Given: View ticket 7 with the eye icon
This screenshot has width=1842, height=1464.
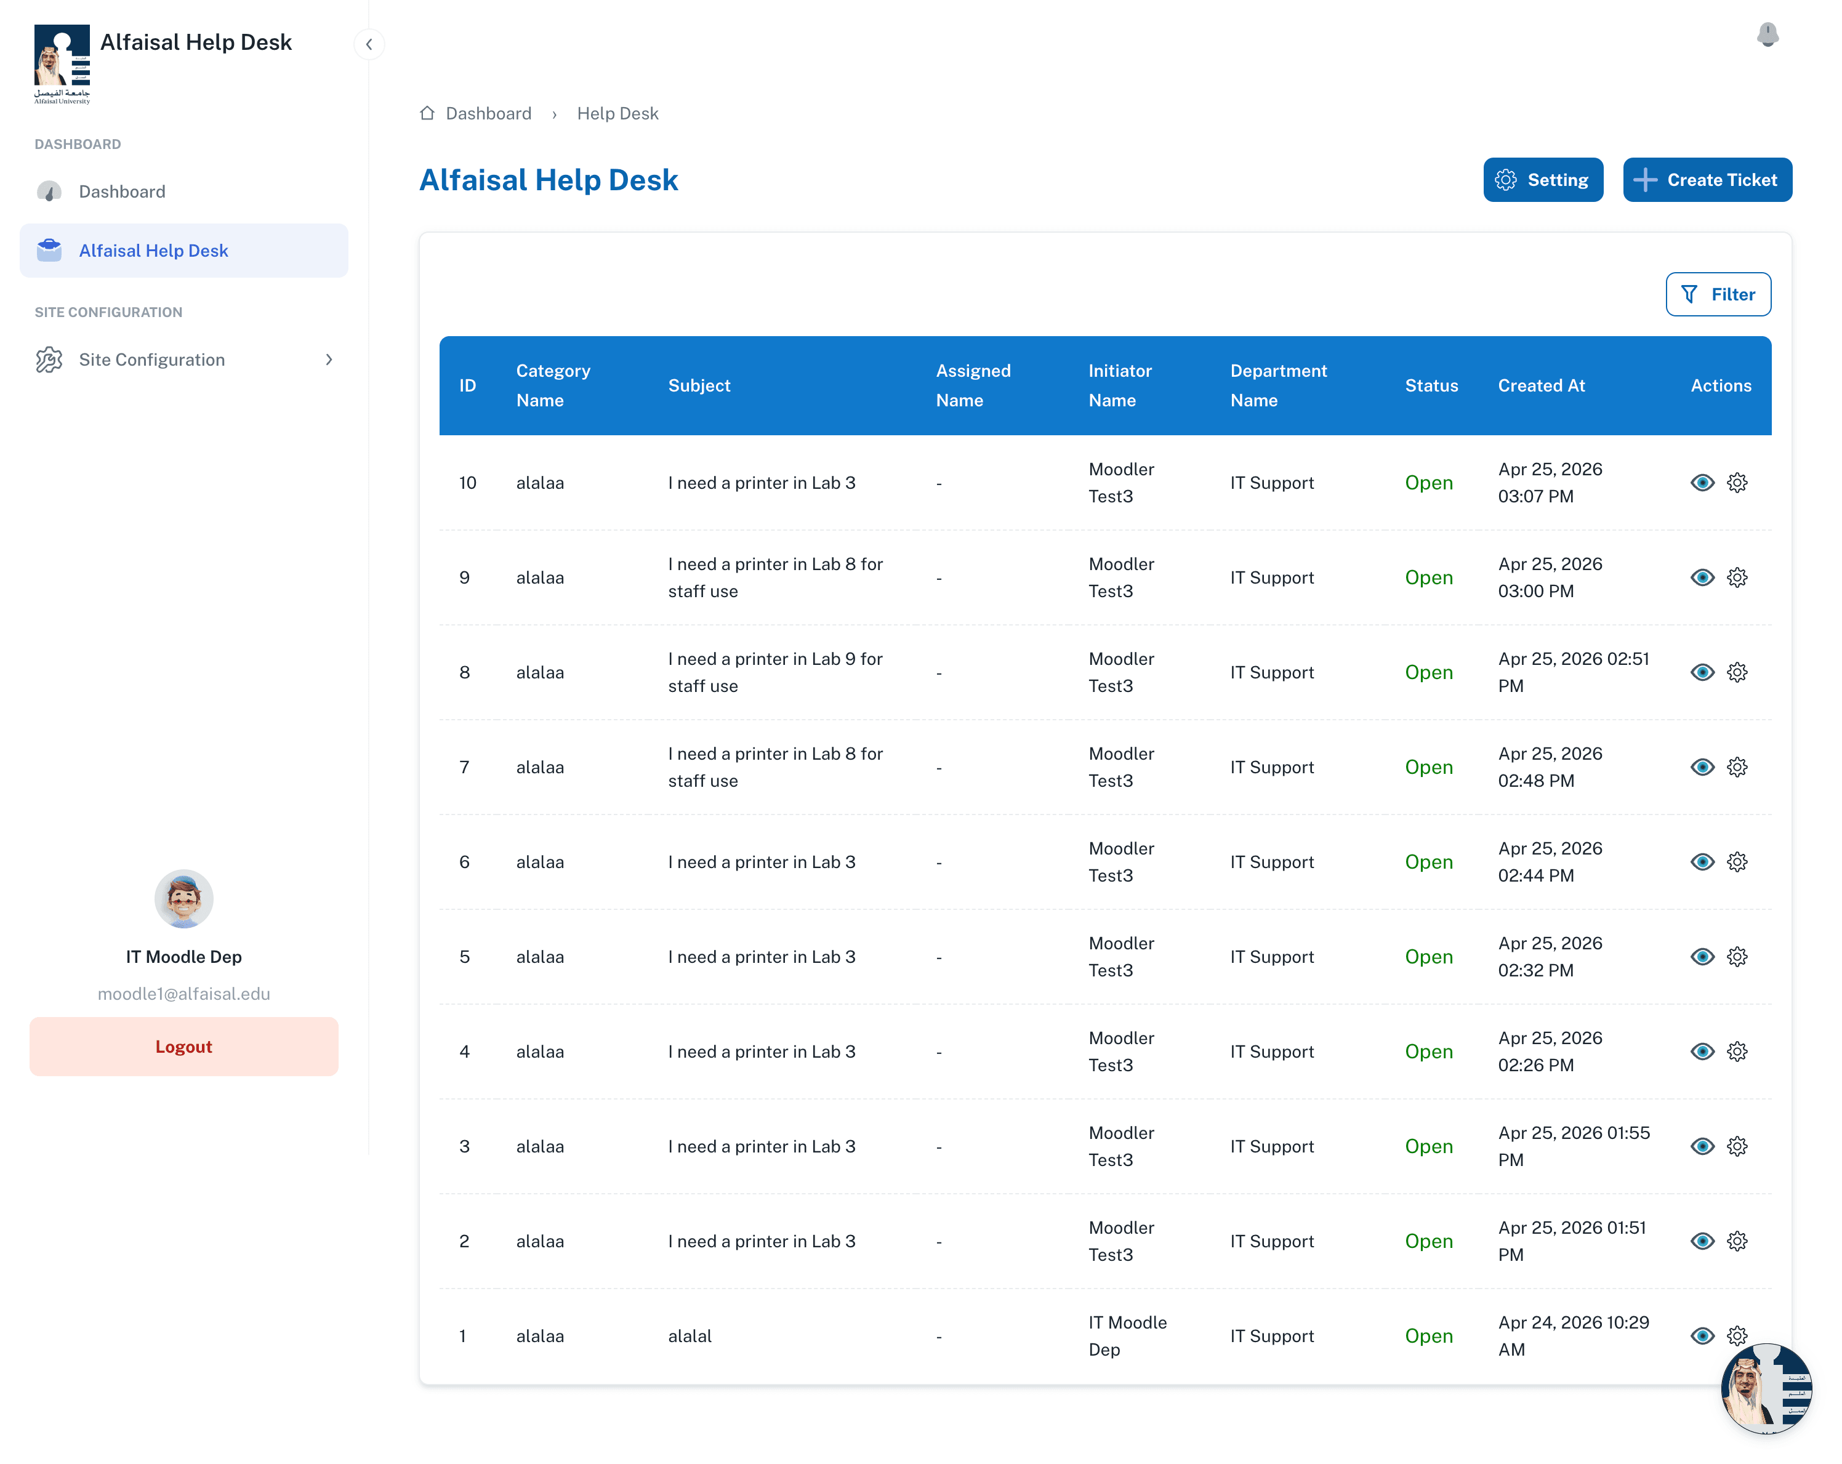Looking at the screenshot, I should click(x=1702, y=767).
